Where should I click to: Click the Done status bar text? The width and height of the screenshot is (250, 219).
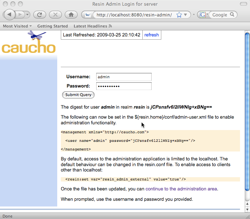click(x=8, y=216)
